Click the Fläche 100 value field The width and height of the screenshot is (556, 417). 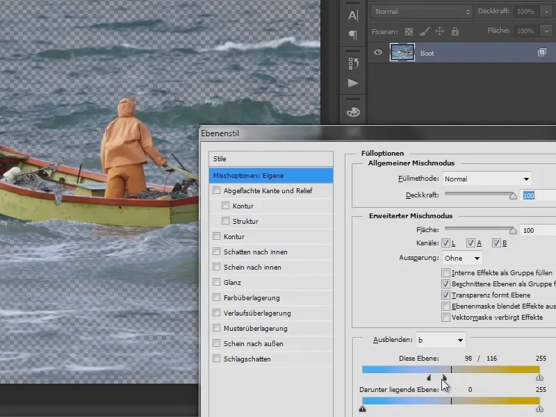pos(538,231)
